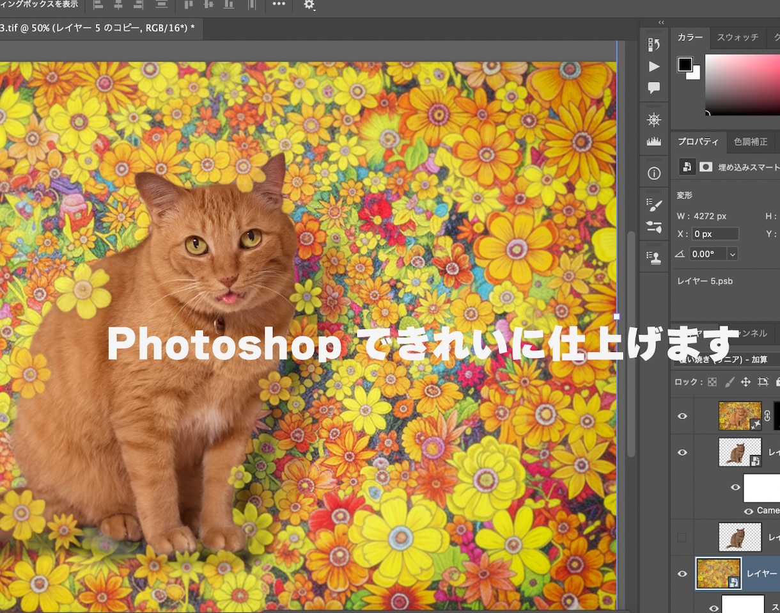Open the layer blend mode dropdown
The image size is (780, 613).
click(x=727, y=359)
